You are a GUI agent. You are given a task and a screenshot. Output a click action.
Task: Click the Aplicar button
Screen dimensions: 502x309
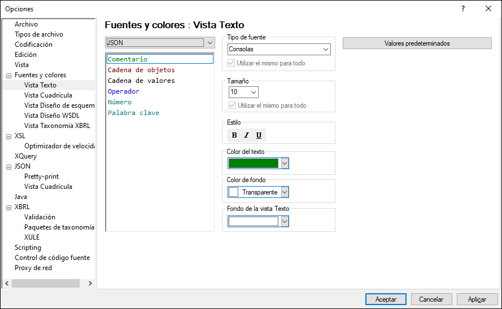pos(477,299)
